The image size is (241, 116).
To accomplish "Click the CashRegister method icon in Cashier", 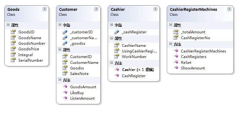I will 117,76.
